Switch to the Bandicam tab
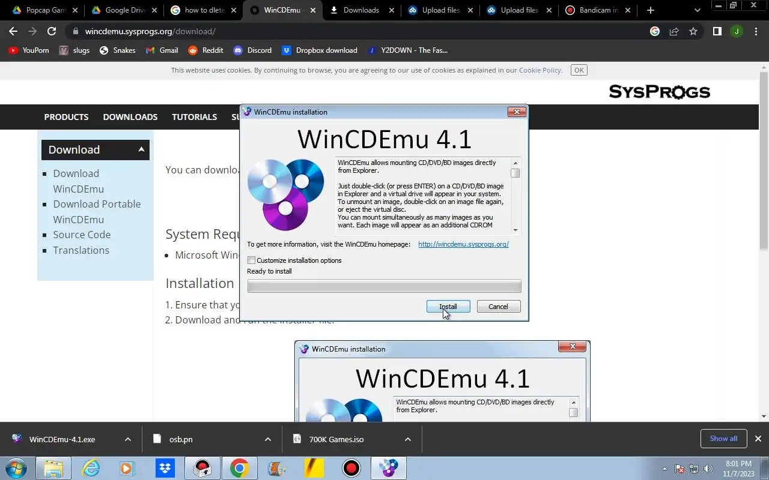 (x=598, y=10)
